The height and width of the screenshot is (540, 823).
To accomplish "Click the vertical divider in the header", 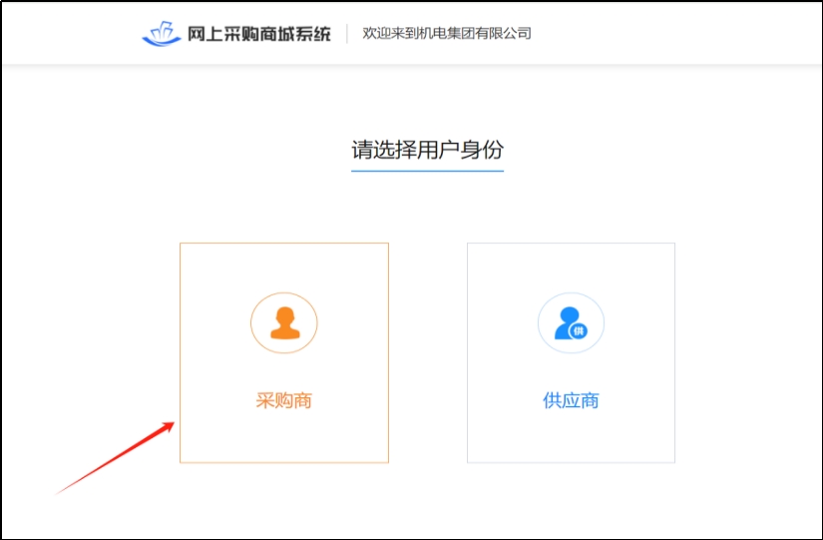I will coord(347,34).
